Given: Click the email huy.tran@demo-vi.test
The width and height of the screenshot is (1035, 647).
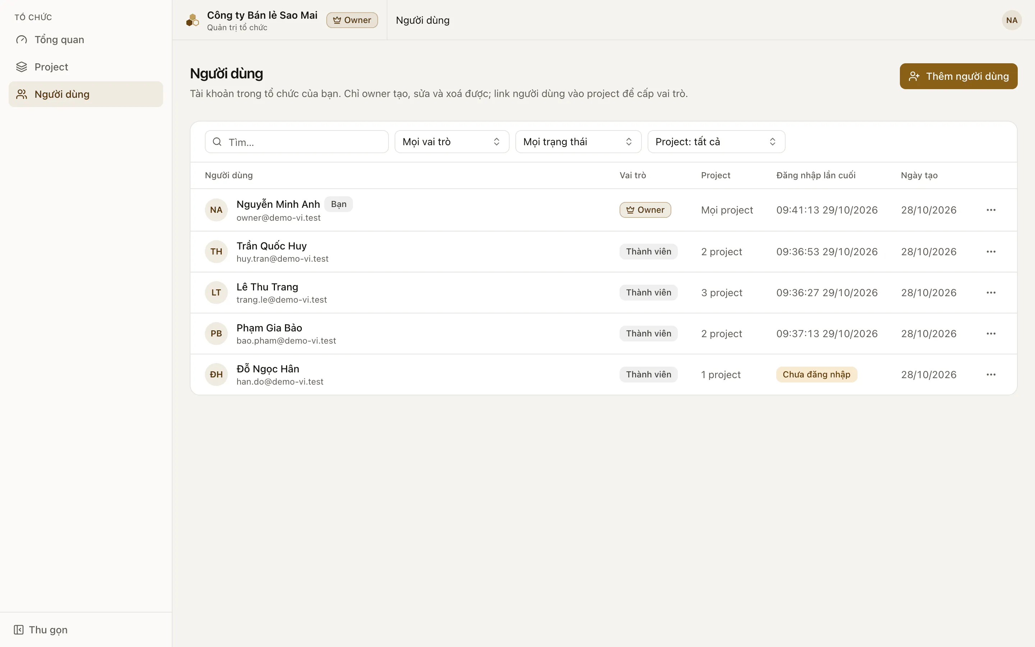Looking at the screenshot, I should (x=282, y=259).
